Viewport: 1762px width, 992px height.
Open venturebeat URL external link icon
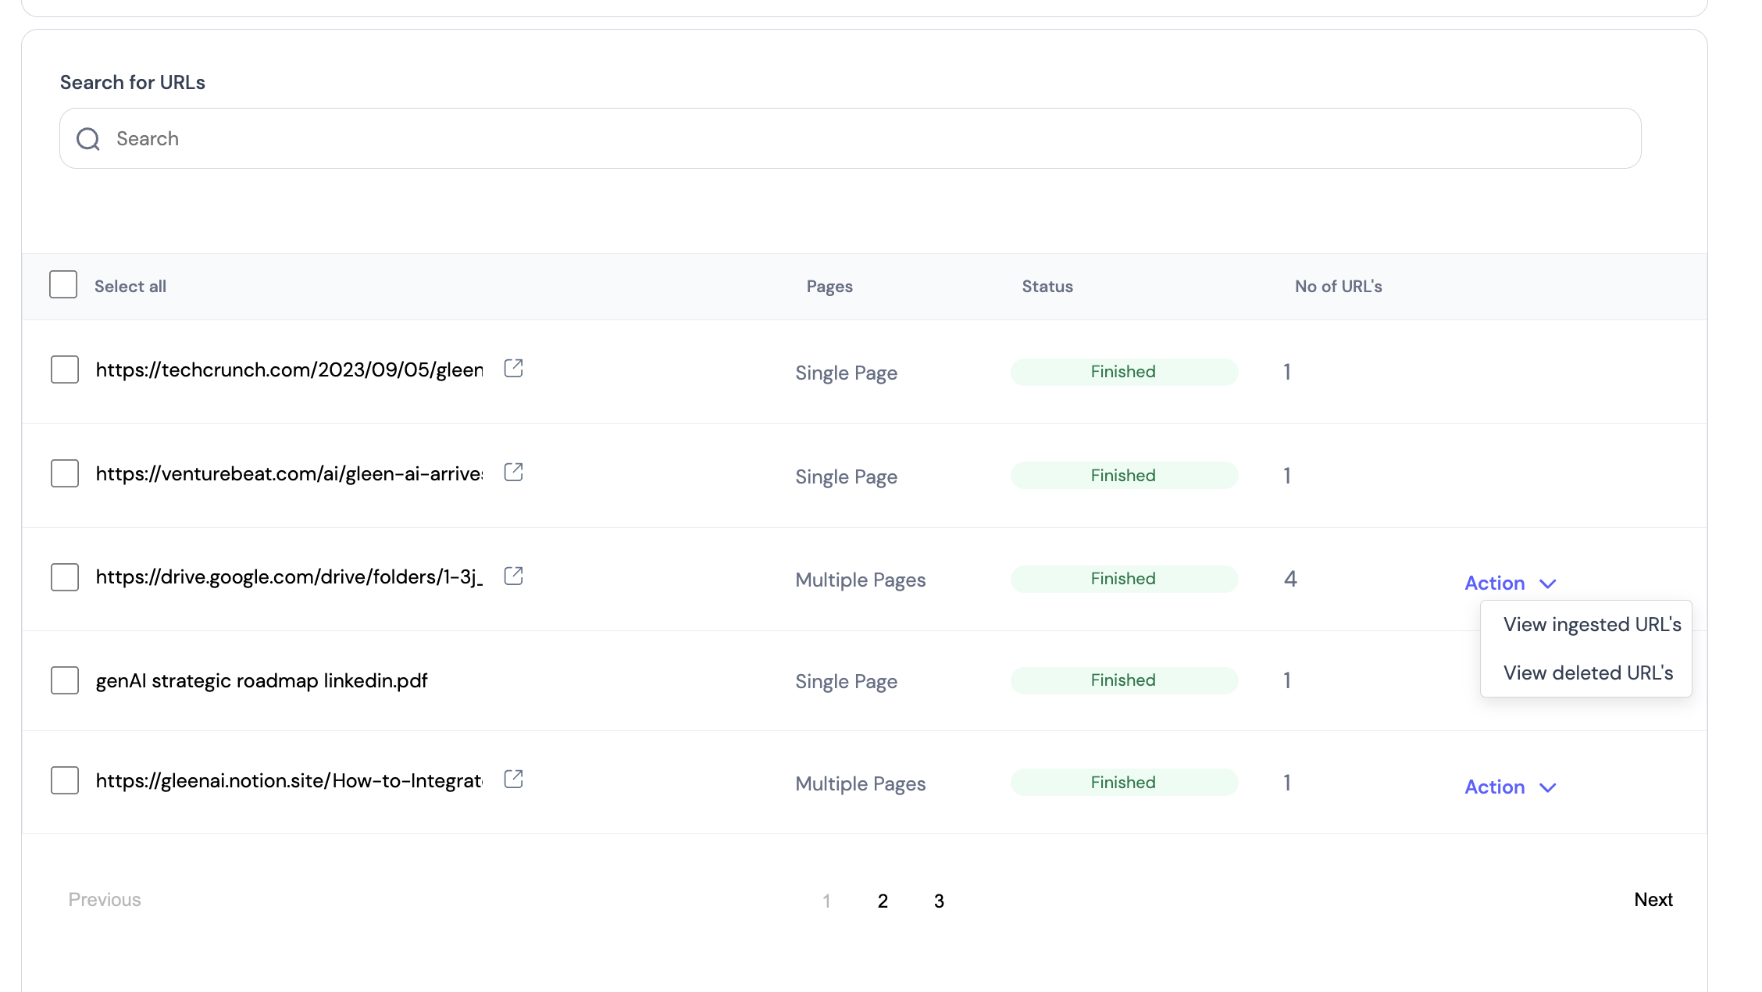click(513, 473)
